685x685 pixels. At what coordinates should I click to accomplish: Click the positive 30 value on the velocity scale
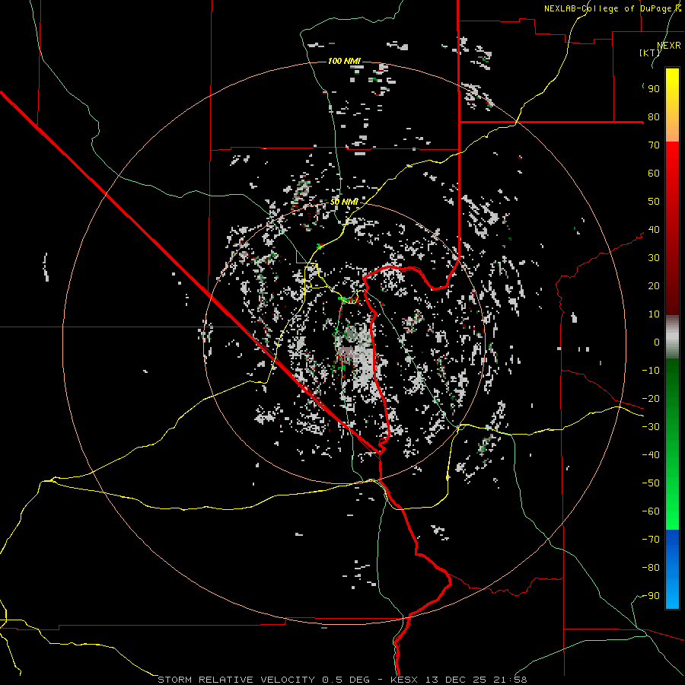[x=654, y=258]
